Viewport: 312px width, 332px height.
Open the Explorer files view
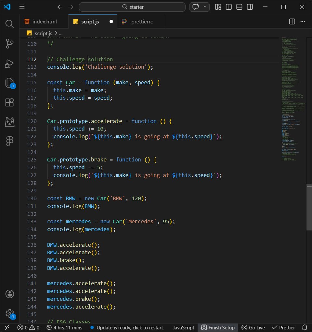[10, 83]
